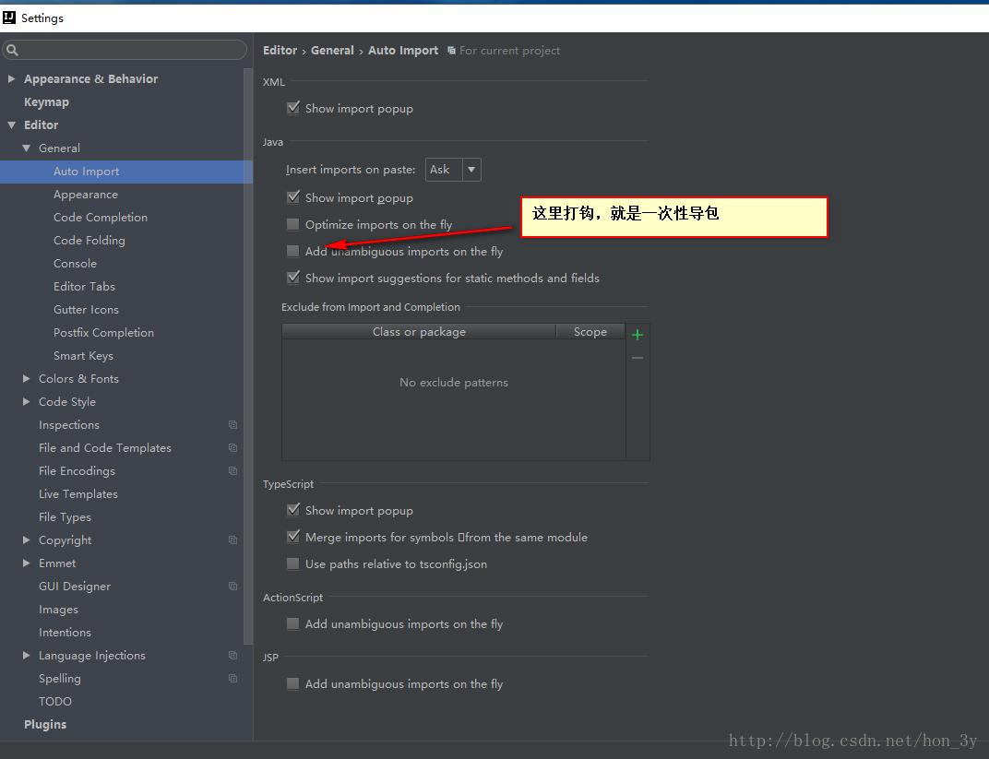989x759 pixels.
Task: Toggle import suggestions for static methods checkbox
Action: (292, 278)
